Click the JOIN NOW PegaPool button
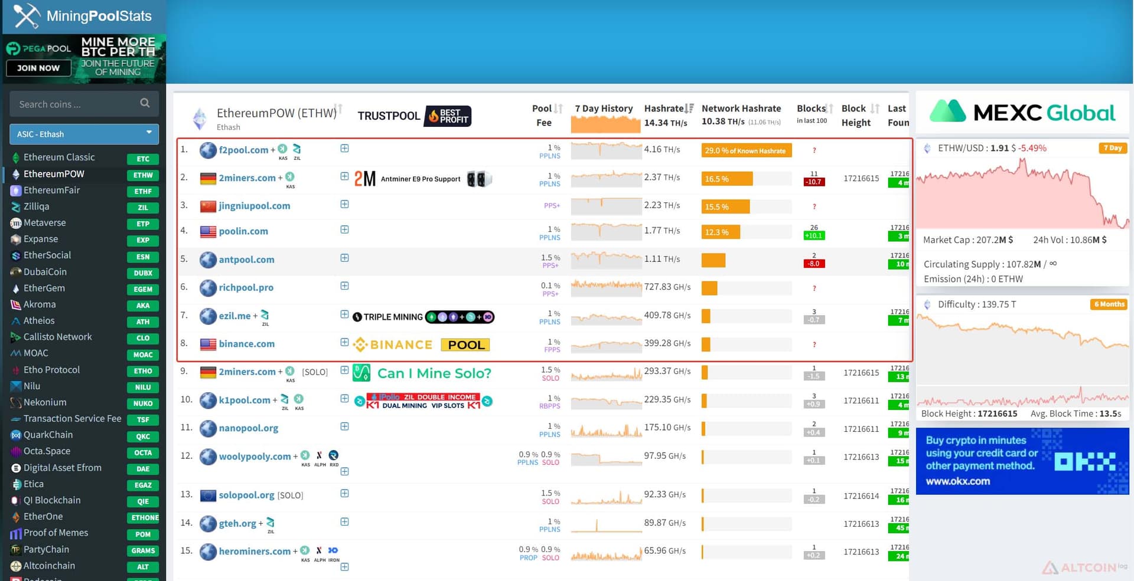 (x=38, y=68)
